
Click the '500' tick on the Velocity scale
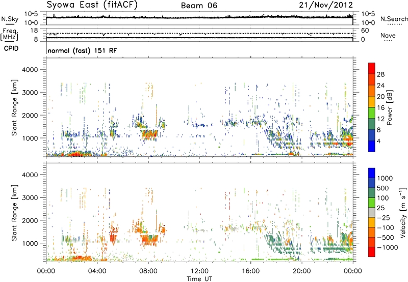pyautogui.click(x=383, y=188)
